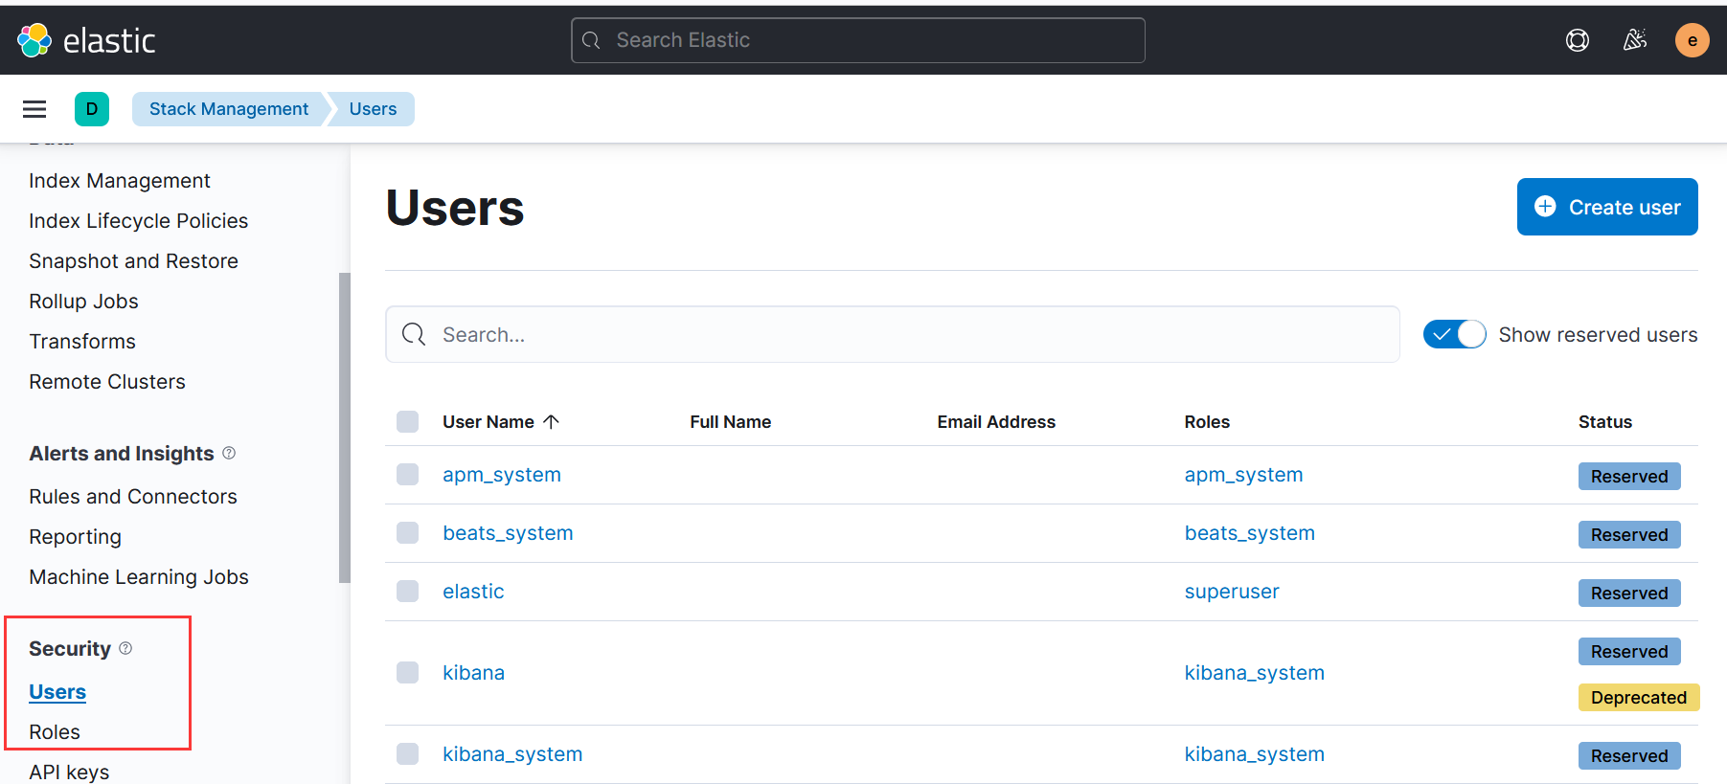Open the apm_system user link
1727x784 pixels.
click(502, 475)
